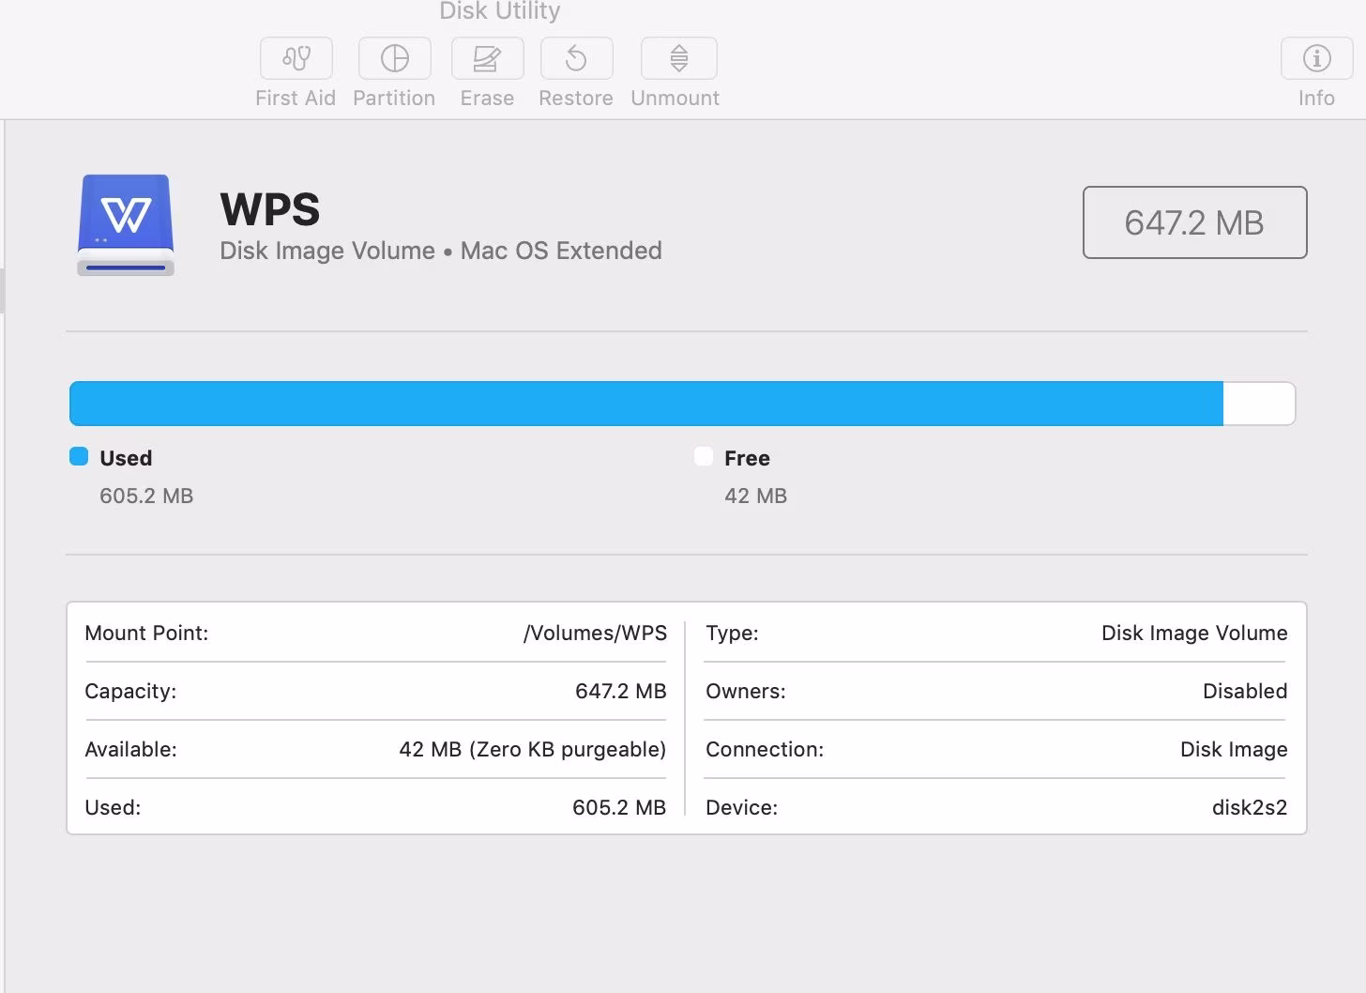Click the disk2s2 device value
Image resolution: width=1366 pixels, height=993 pixels.
pos(1250,807)
